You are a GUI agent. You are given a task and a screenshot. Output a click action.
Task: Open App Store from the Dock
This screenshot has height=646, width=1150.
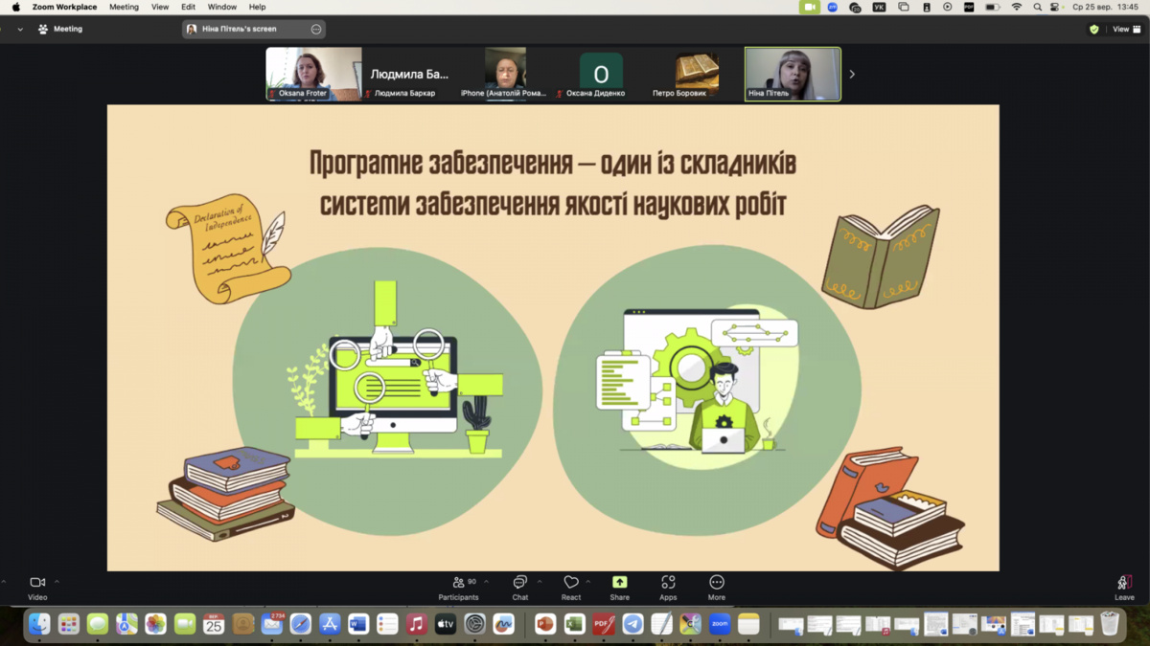click(x=330, y=624)
